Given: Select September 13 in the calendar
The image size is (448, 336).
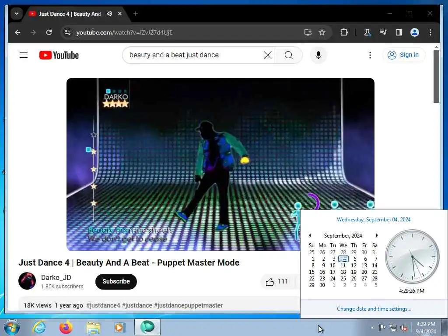Looking at the screenshot, I should [364, 266].
